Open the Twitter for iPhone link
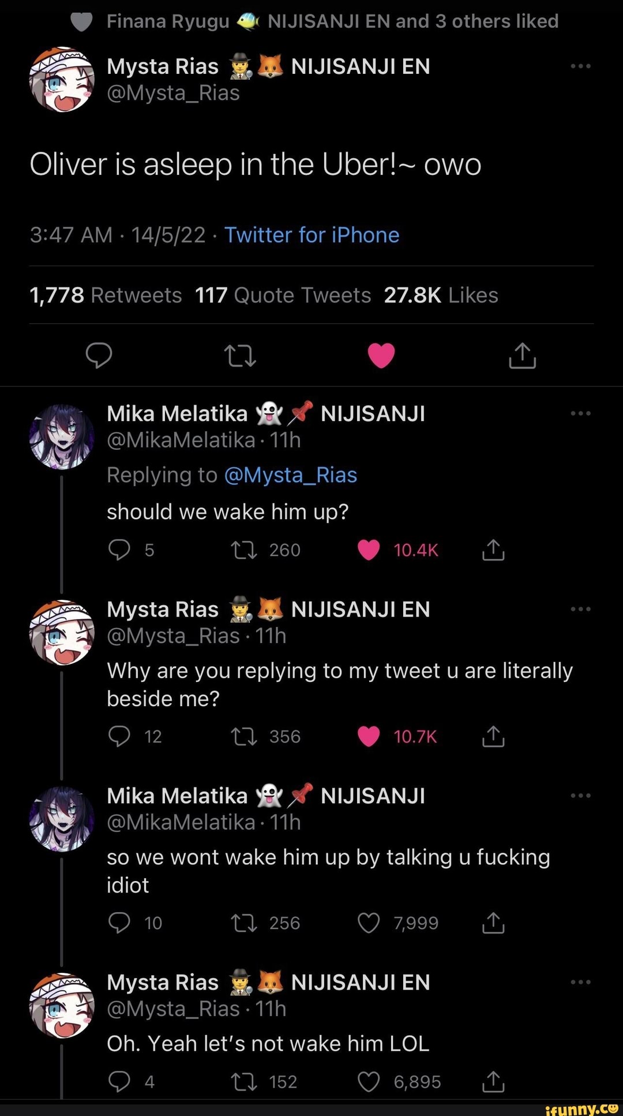The width and height of the screenshot is (623, 1116). [312, 234]
